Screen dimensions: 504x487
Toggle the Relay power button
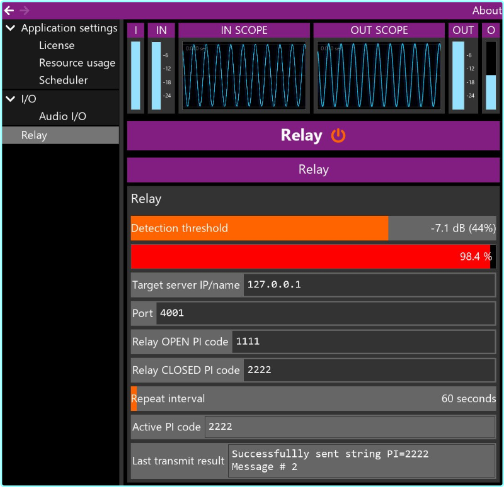tap(339, 135)
